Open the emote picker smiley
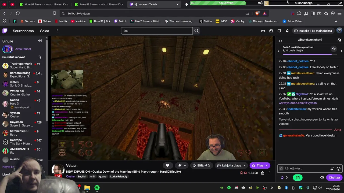 tap(339, 169)
